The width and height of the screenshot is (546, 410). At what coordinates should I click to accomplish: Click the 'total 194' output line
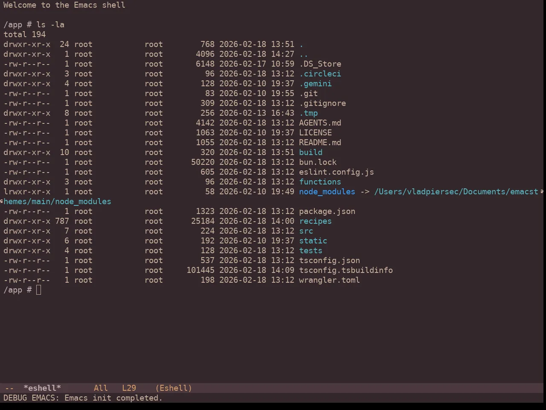click(24, 35)
